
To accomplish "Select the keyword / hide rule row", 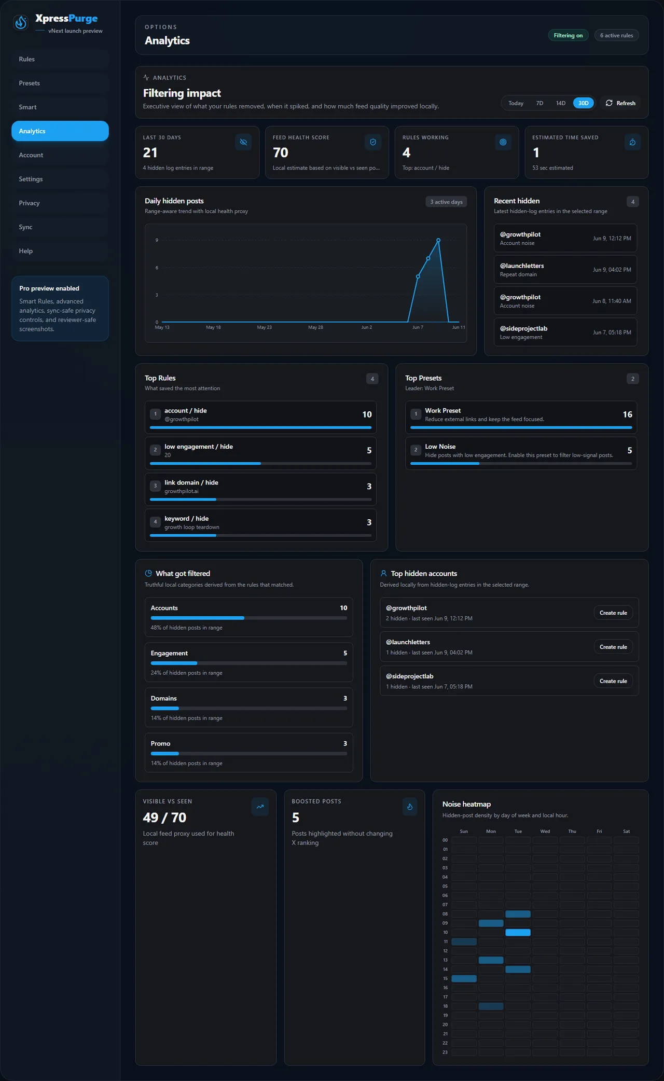I will point(260,525).
